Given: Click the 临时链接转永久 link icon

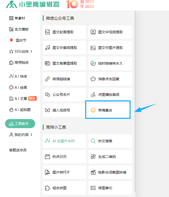Looking at the screenshot, I should pos(93,63).
